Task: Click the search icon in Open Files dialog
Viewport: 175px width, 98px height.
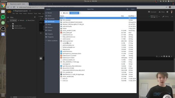Action: tap(127, 9)
